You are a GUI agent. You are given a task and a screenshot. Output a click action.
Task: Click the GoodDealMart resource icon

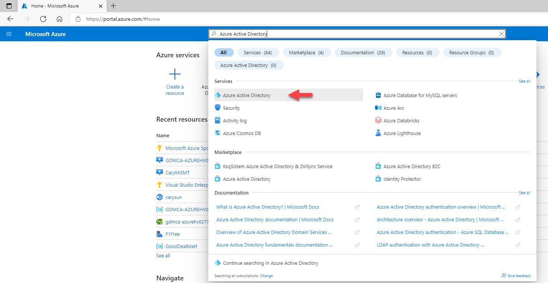(x=160, y=246)
